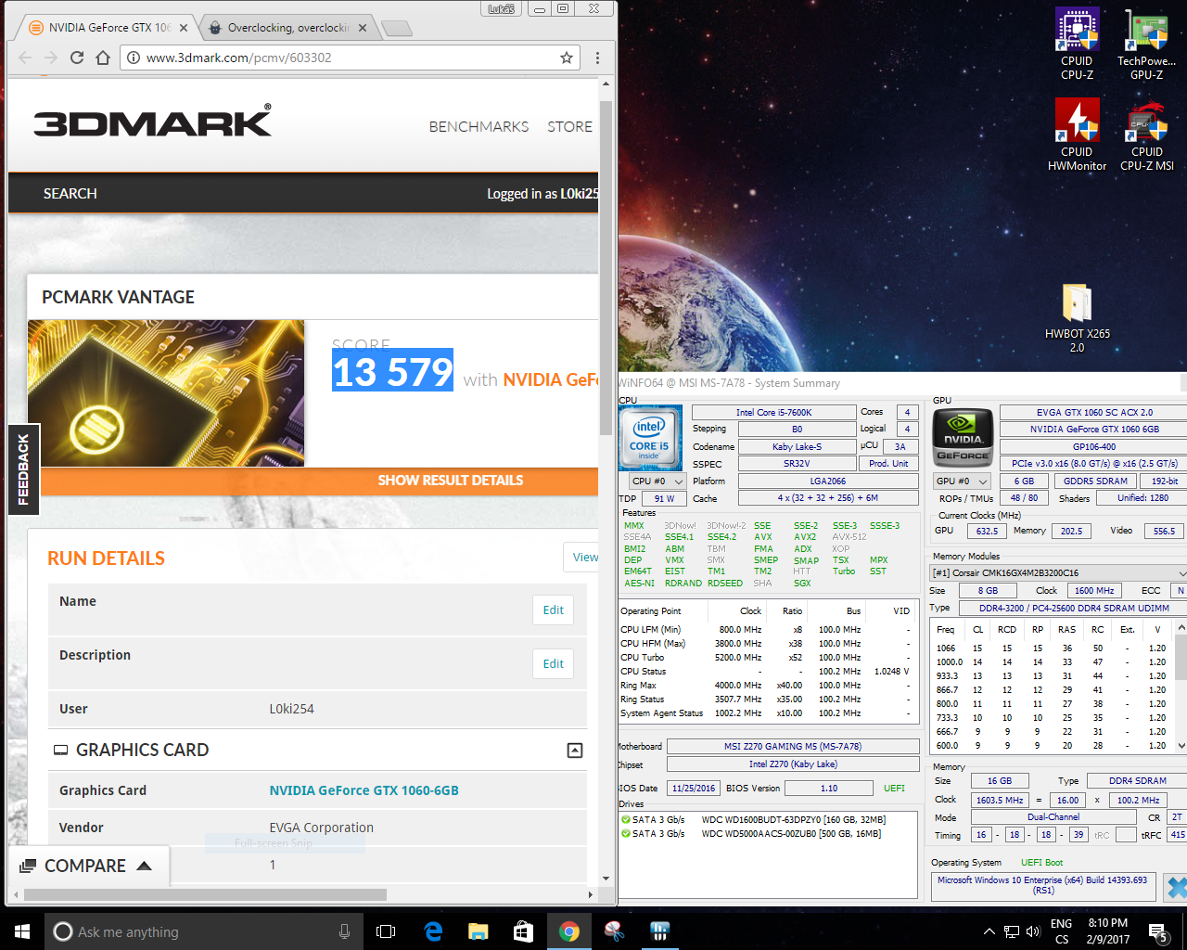
Task: Open Snipping Tool on the taskbar
Action: point(614,931)
